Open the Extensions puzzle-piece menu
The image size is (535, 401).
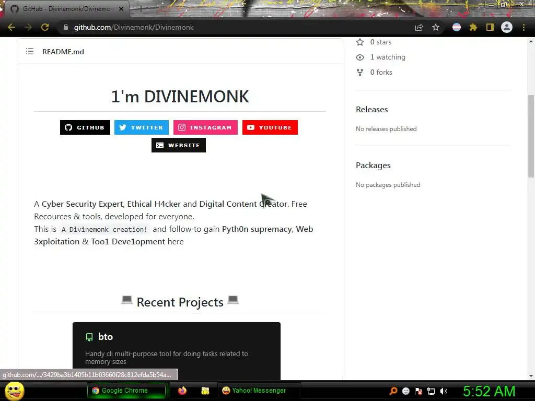[473, 27]
